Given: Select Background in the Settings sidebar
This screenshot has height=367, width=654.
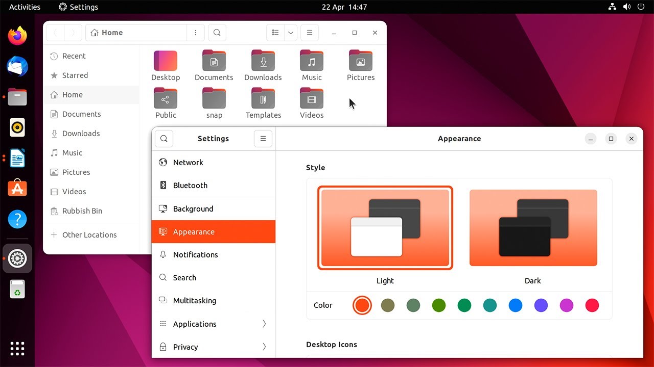Looking at the screenshot, I should click(x=193, y=208).
